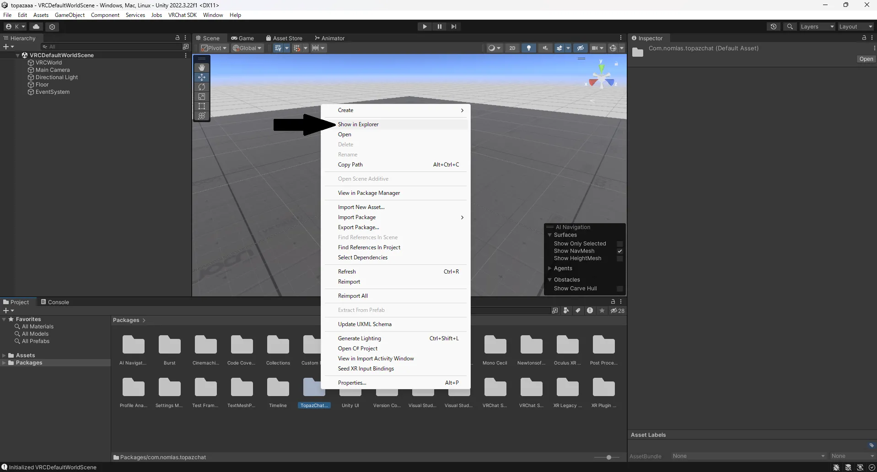Save search with the star icon
The width and height of the screenshot is (877, 472).
[x=602, y=311]
